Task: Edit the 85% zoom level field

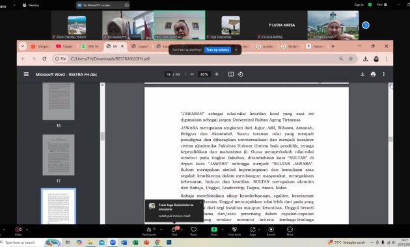Action: coord(204,74)
